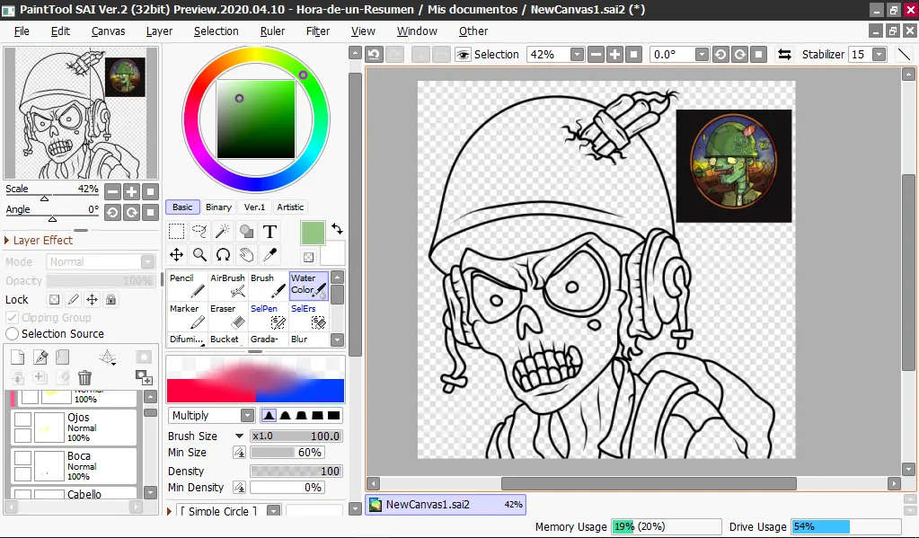The width and height of the screenshot is (919, 538).
Task: Click the NewCanvas1.sai2 document tab
Action: pos(446,505)
